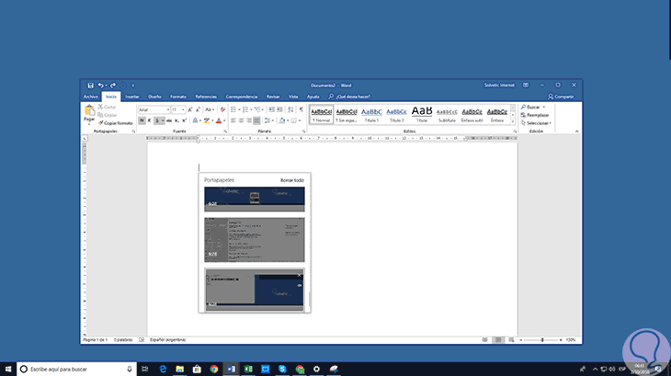The width and height of the screenshot is (671, 376).
Task: Open the customize quick access toolbar dropdown
Action: pos(132,85)
